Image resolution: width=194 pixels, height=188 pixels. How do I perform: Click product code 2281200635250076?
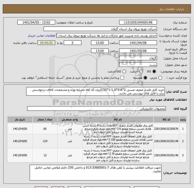(x=166, y=129)
